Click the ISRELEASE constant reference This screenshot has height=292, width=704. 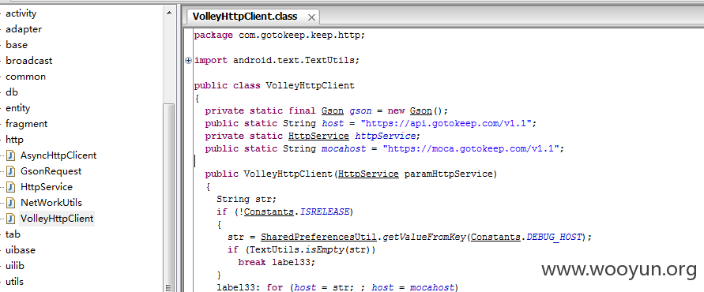click(325, 212)
